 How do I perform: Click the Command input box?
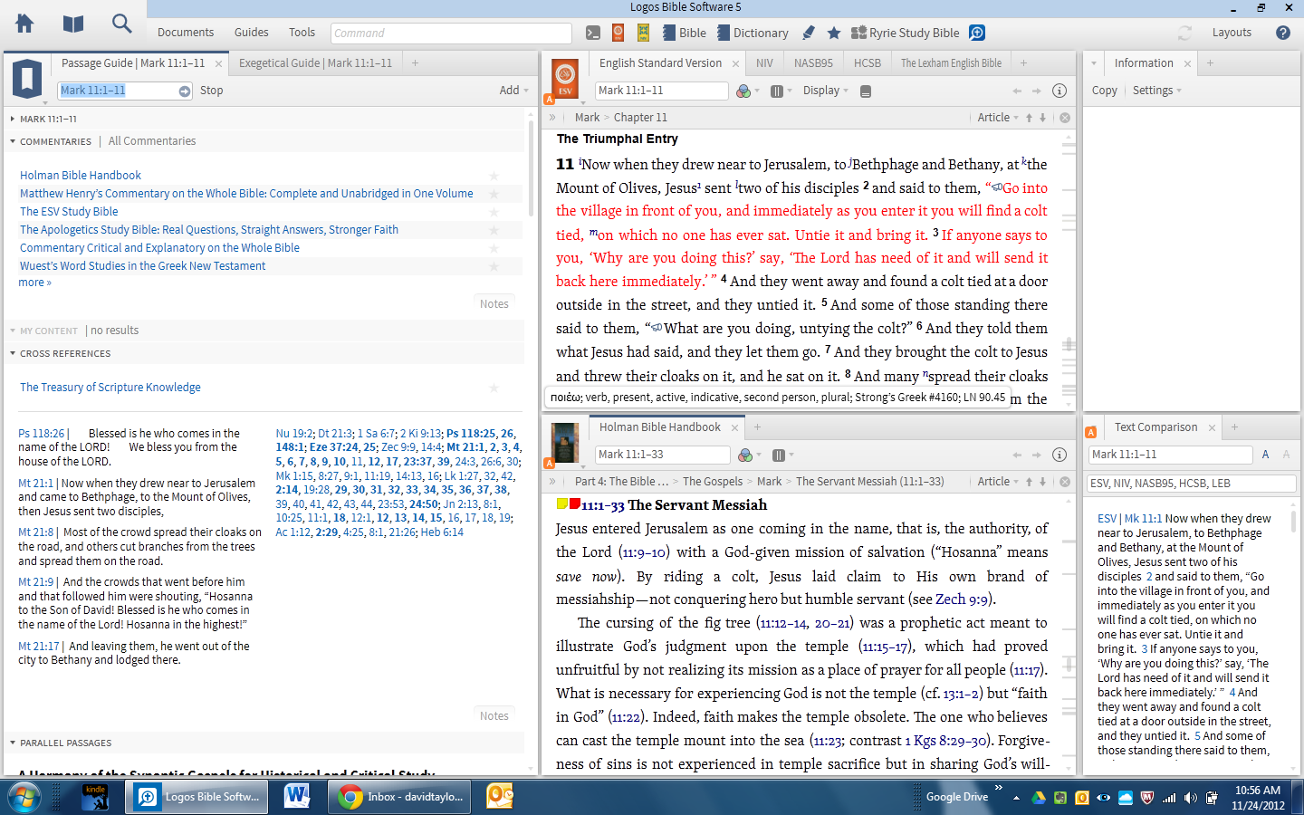[x=451, y=34]
